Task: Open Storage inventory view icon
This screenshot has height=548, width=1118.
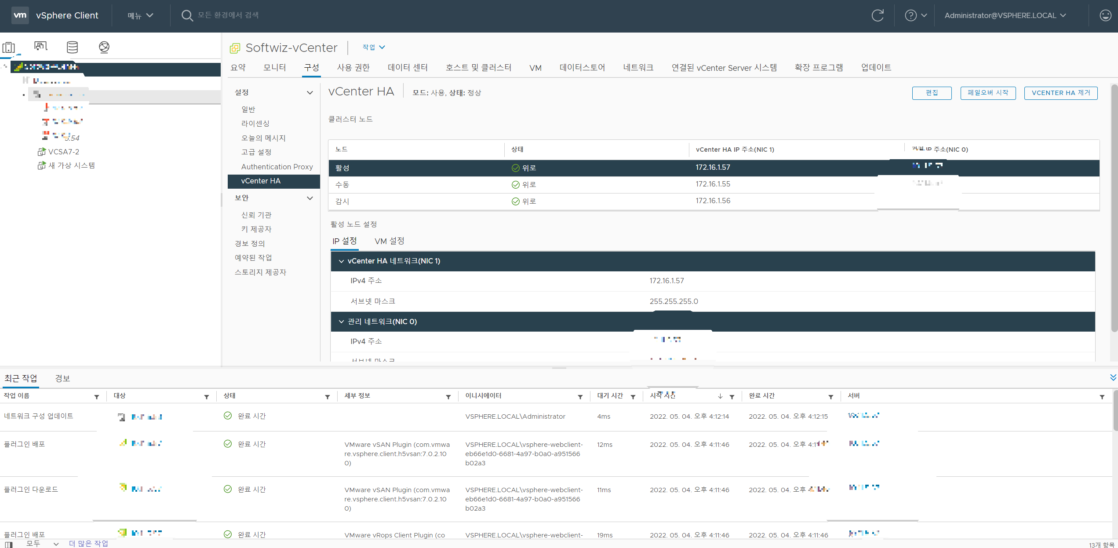Action: 72,47
